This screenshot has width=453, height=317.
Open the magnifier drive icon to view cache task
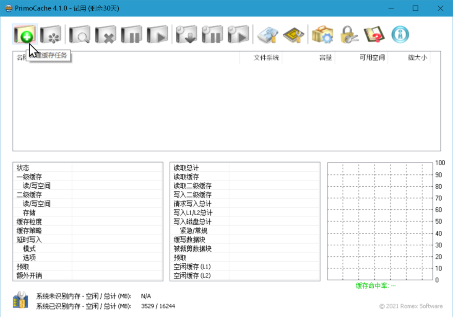(79, 34)
